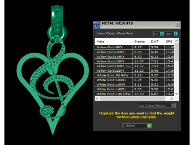Click the 5.97 DWT value
194x145 pixels.
[x=154, y=75]
